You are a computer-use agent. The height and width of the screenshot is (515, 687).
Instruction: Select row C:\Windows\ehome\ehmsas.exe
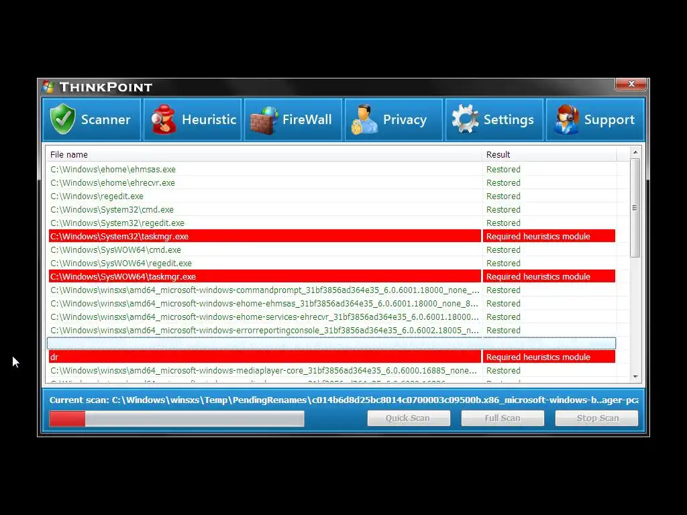click(x=331, y=170)
